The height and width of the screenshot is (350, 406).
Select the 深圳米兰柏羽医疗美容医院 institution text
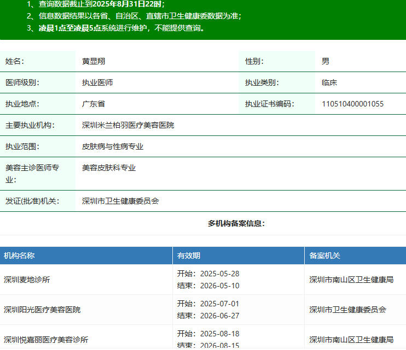(x=128, y=125)
